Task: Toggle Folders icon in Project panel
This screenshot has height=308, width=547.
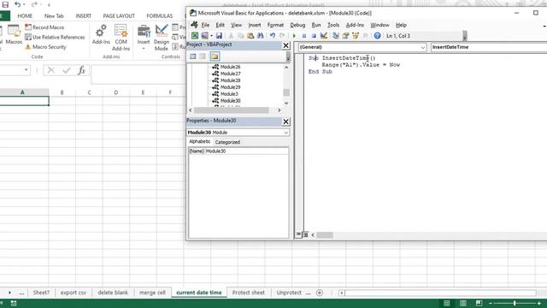Action: pyautogui.click(x=215, y=56)
